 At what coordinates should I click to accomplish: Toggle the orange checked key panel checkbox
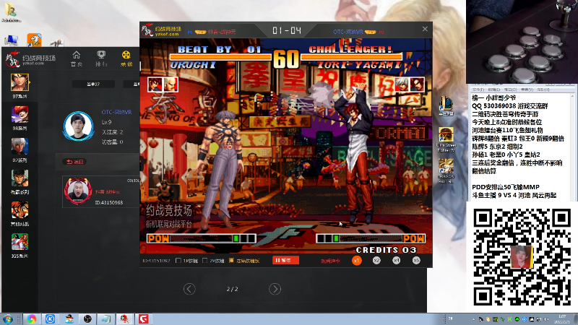(x=231, y=261)
